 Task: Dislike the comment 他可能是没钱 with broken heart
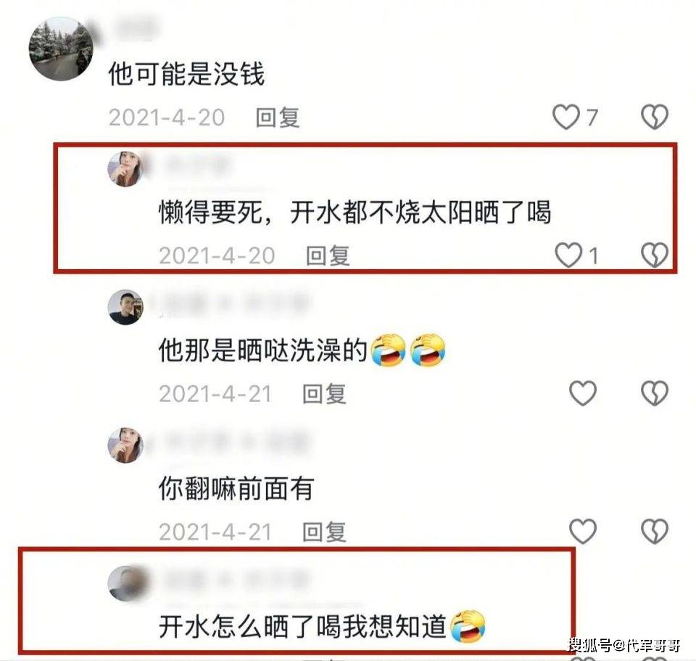(x=654, y=117)
